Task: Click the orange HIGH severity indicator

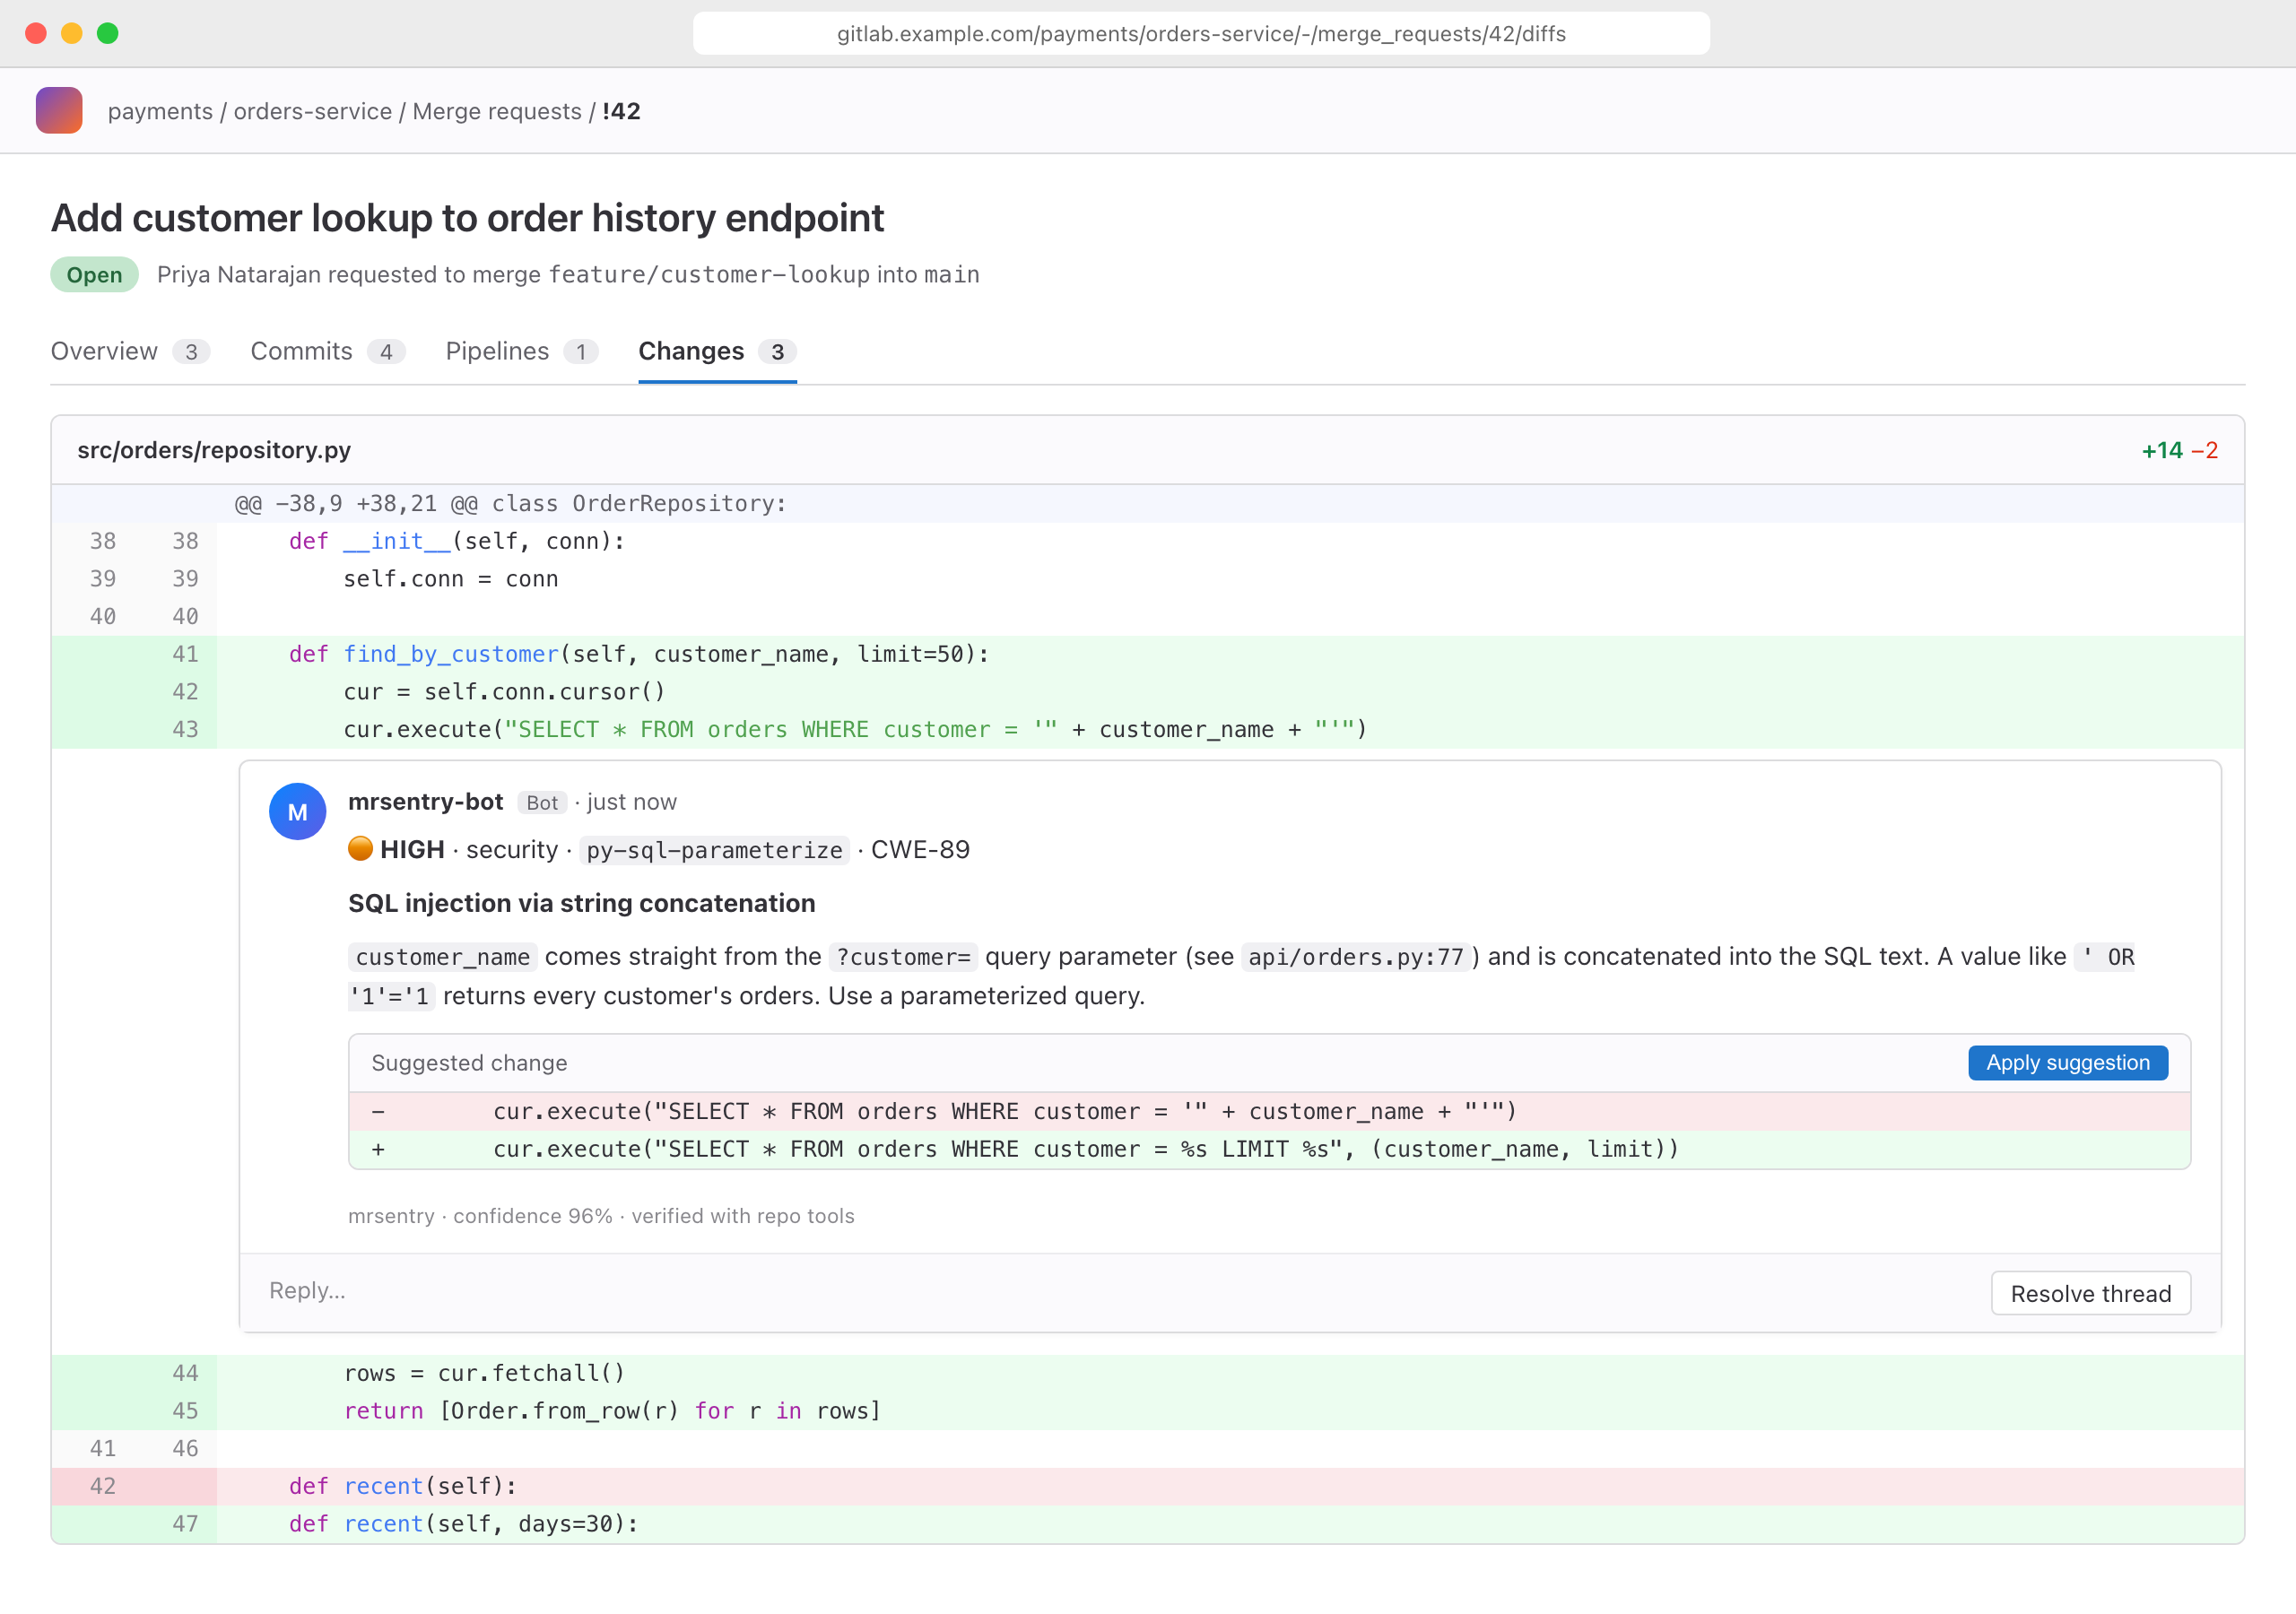Action: coord(361,849)
